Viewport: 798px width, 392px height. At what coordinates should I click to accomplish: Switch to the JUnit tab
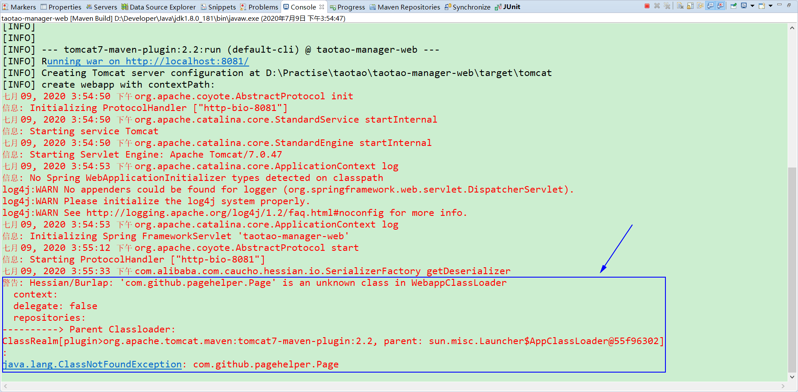[x=508, y=7]
